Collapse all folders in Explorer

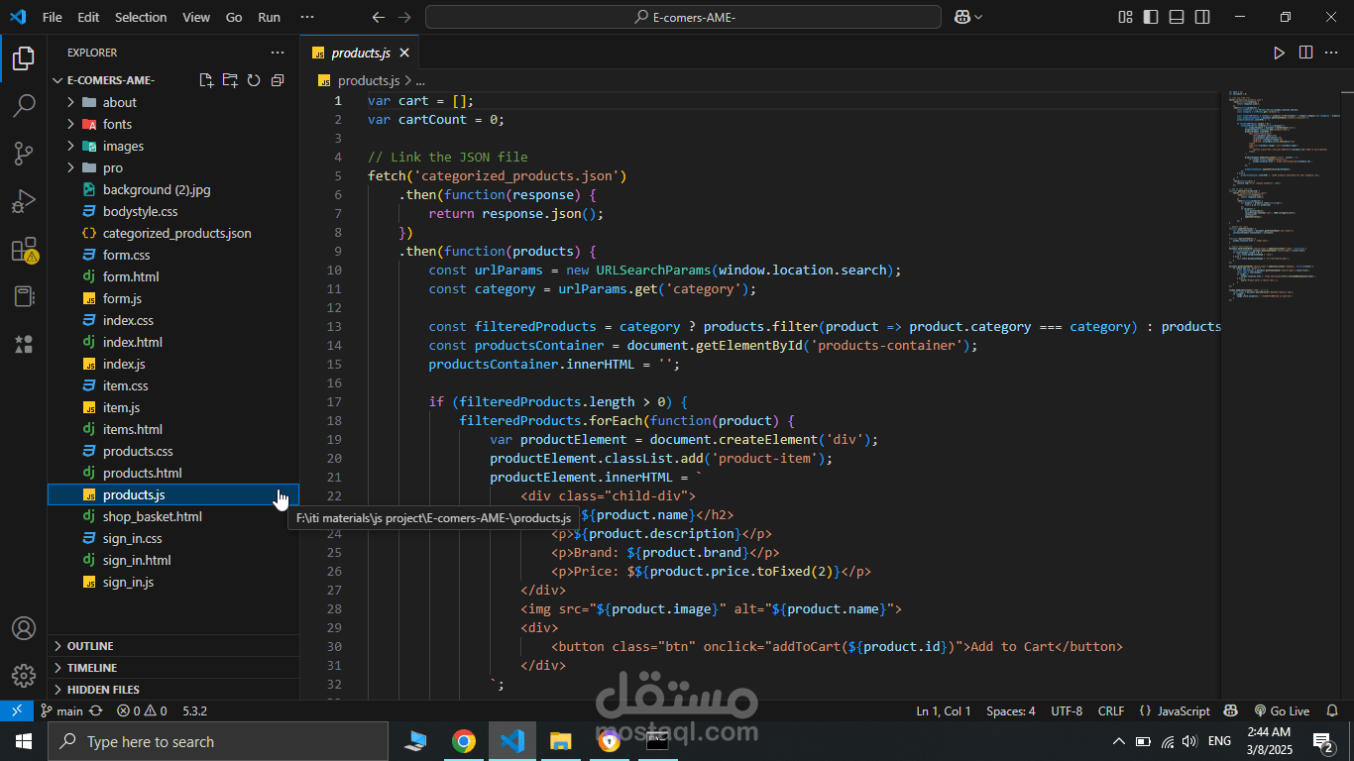pyautogui.click(x=278, y=80)
